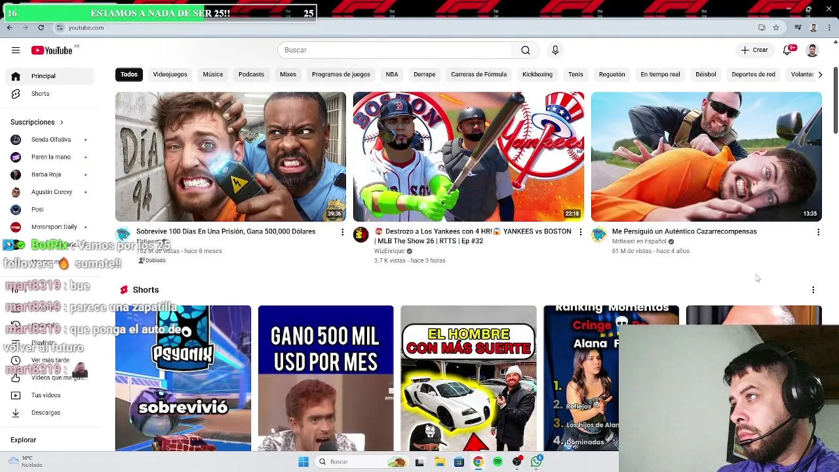The height and width of the screenshot is (472, 839).
Task: Click the Crear button
Action: click(x=754, y=50)
